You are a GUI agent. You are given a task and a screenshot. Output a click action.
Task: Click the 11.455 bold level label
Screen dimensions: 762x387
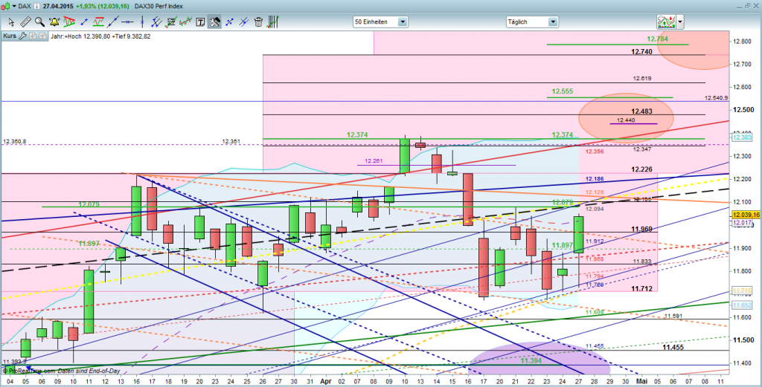pyautogui.click(x=673, y=348)
